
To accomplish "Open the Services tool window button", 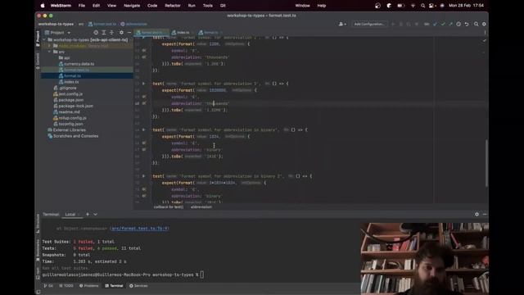I will click(x=138, y=286).
